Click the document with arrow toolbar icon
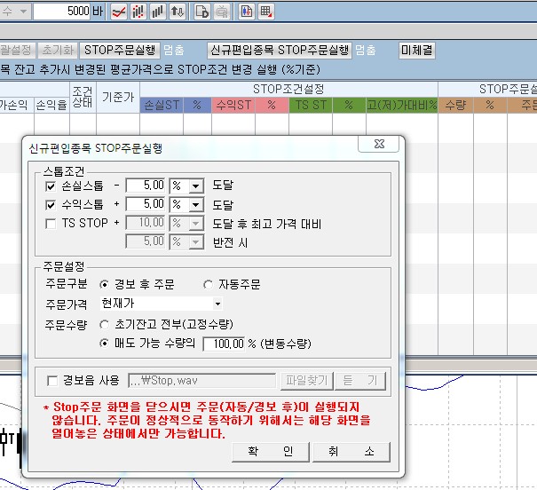 (201, 12)
